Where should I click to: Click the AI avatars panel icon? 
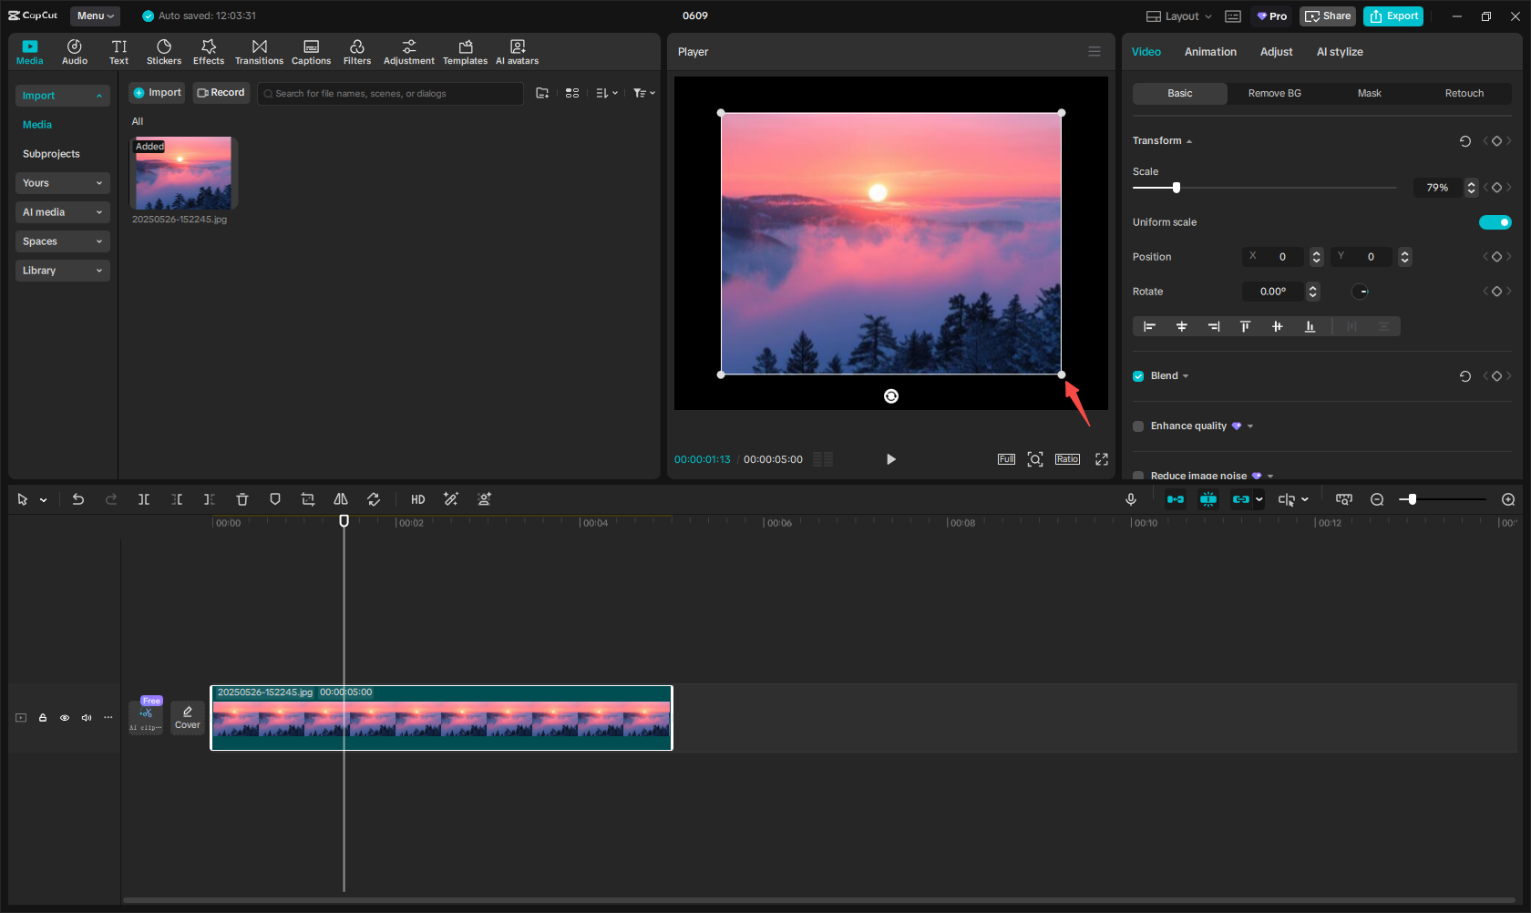[517, 51]
